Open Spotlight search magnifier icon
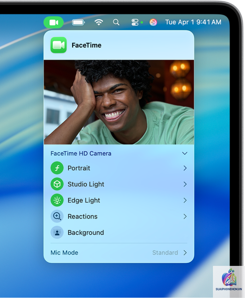Screen dimensions: 245x298 click(116, 22)
